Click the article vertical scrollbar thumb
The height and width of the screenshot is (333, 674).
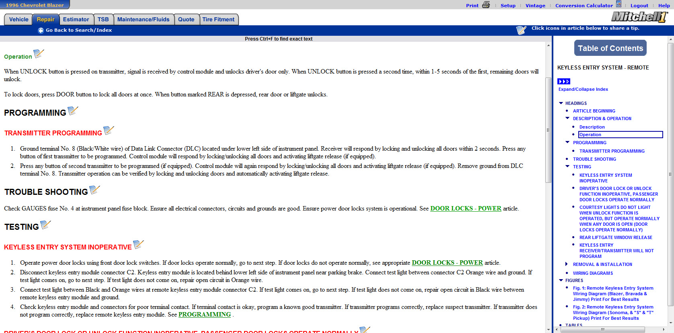coord(548,130)
